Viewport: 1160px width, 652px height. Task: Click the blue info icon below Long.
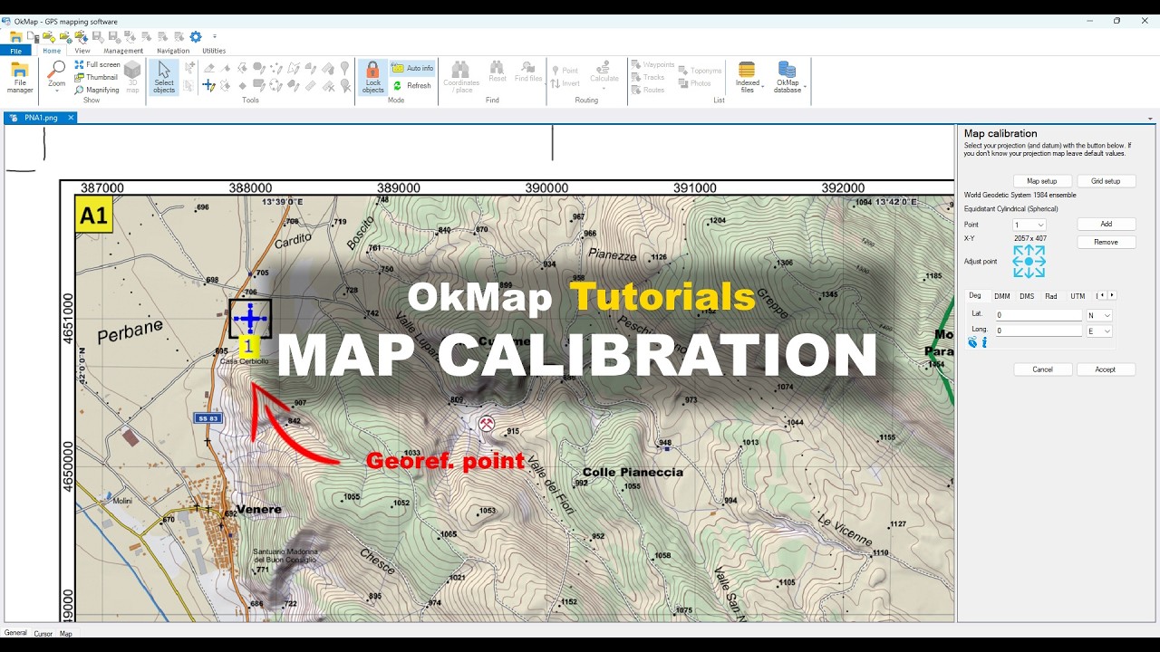[984, 342]
